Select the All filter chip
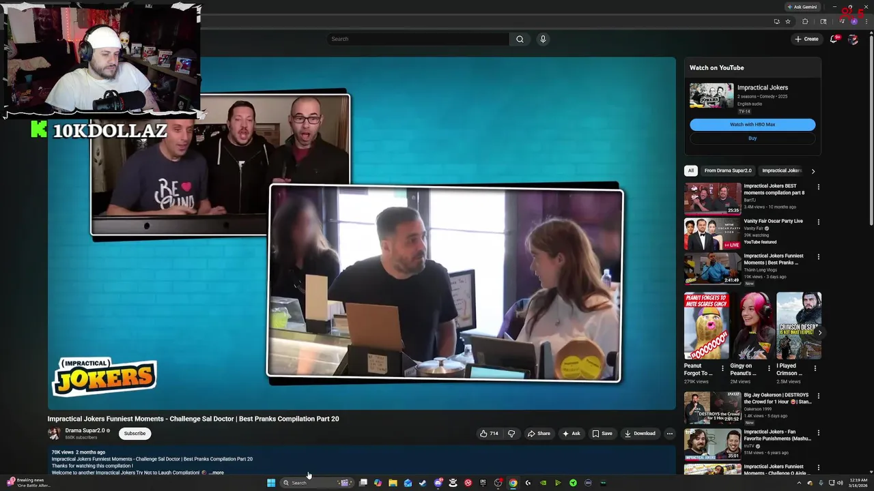Viewport: 874px width, 491px height. [691, 170]
